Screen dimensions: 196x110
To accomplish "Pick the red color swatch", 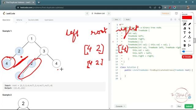I will (x=187, y=17).
